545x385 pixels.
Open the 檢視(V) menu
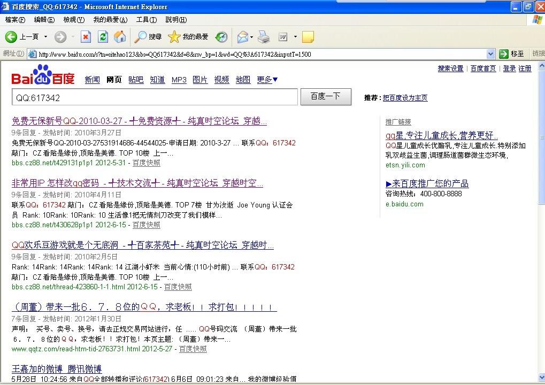click(x=74, y=20)
